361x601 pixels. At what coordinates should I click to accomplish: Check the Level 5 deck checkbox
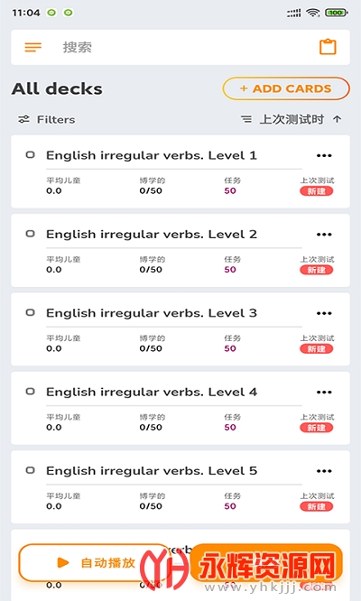click(31, 470)
